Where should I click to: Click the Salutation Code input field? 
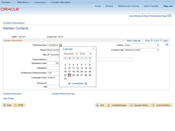[x=51, y=63]
